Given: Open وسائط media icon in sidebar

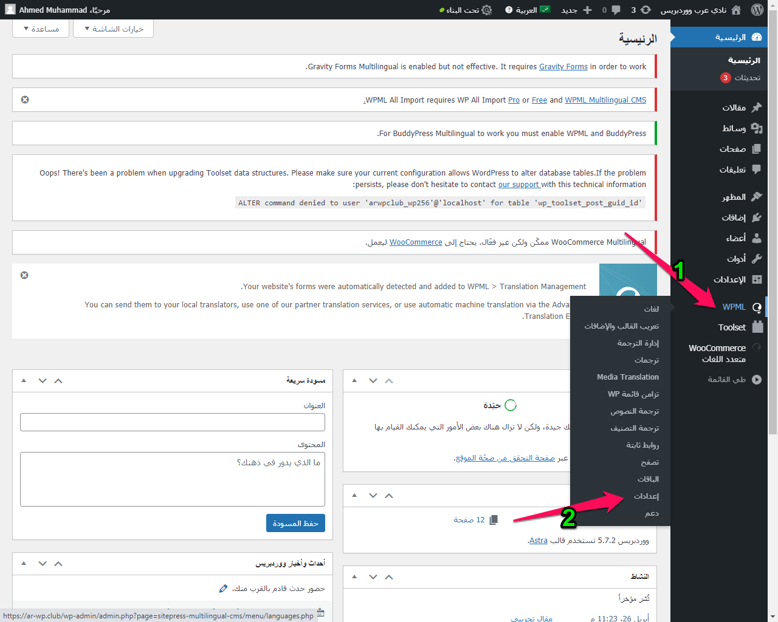Looking at the screenshot, I should (757, 128).
